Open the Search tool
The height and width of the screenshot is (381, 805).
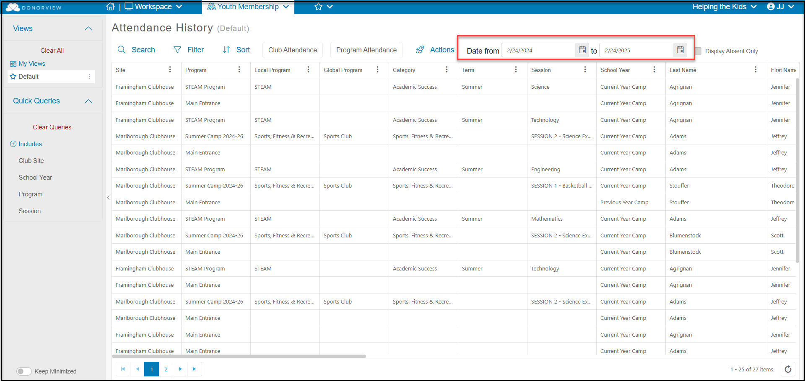pos(136,50)
